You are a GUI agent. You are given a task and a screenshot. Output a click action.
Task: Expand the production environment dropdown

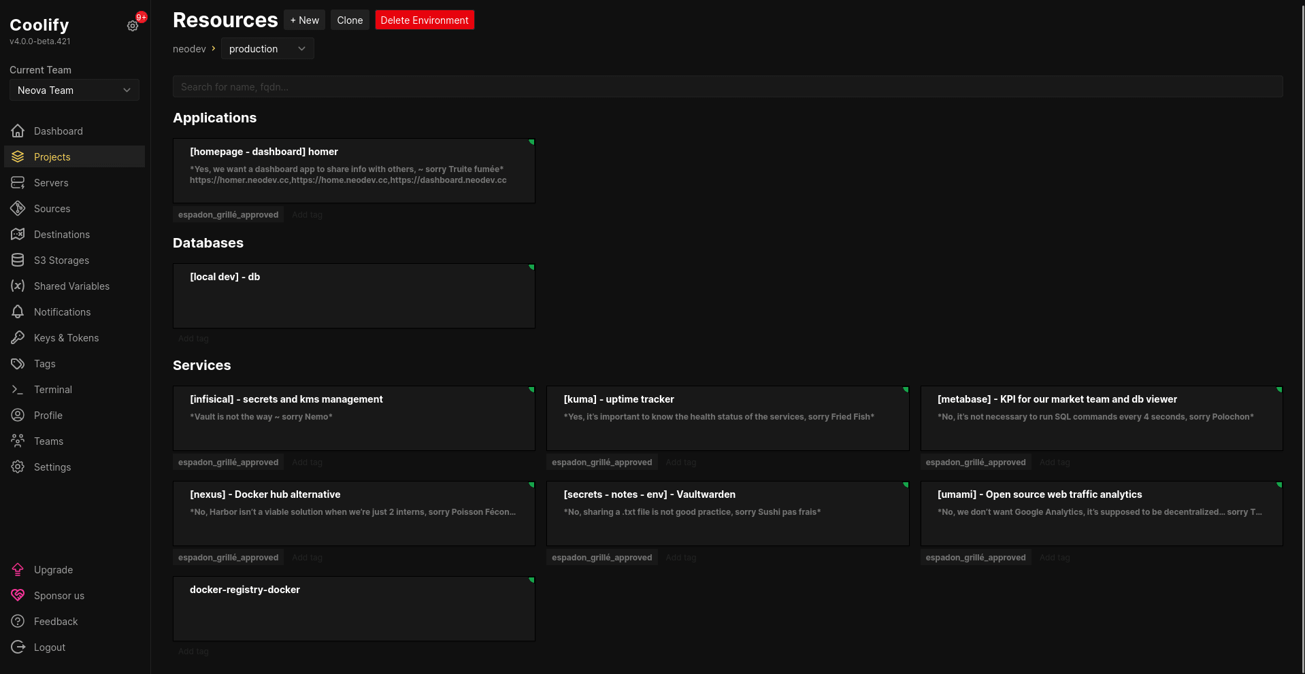click(267, 49)
